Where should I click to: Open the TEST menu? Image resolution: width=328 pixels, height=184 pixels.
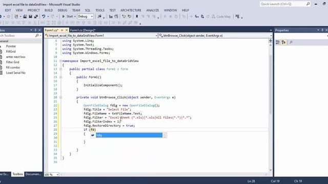112,10
